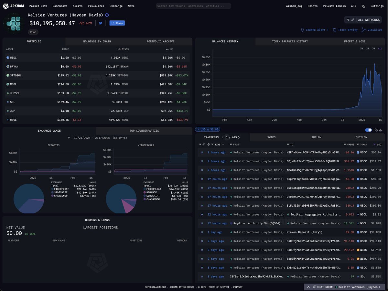Click the filter icon beside FROM column

[231, 145]
